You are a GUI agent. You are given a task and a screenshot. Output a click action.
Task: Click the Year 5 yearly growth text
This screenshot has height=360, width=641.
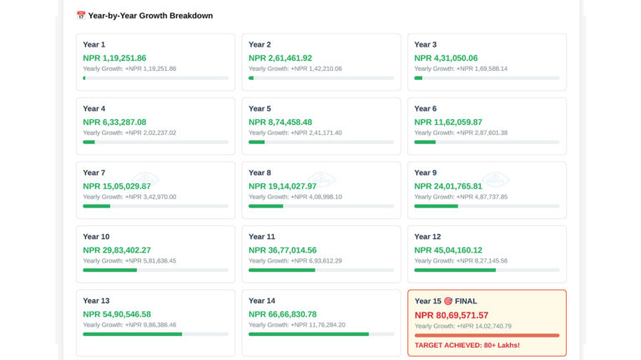(295, 132)
